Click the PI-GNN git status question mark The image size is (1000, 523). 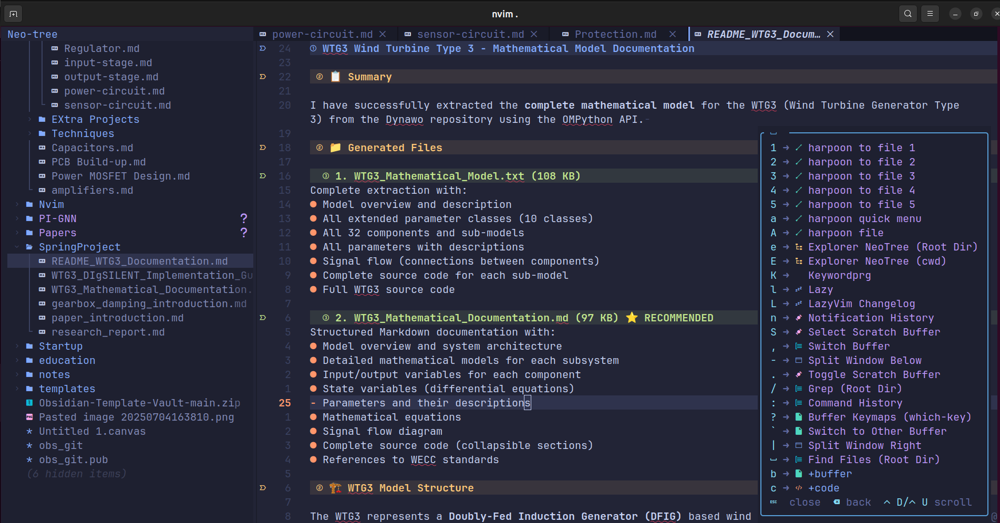(x=244, y=218)
